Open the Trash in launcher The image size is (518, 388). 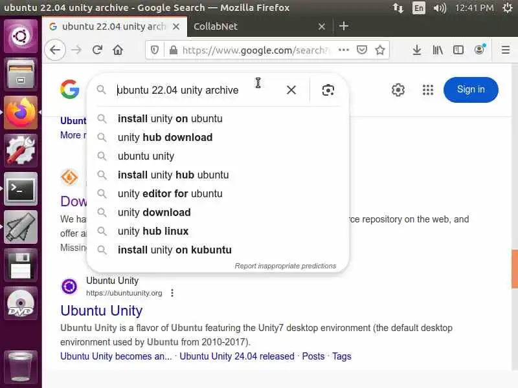(x=21, y=366)
